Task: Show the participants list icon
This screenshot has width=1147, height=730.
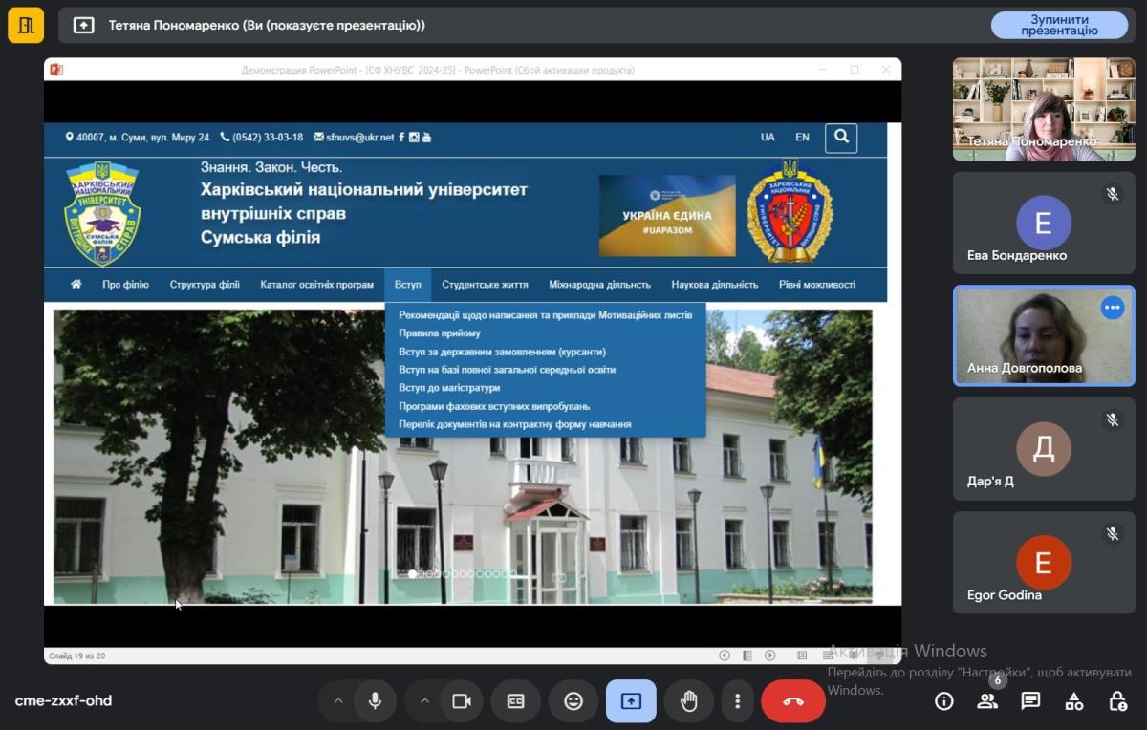Action: click(987, 701)
